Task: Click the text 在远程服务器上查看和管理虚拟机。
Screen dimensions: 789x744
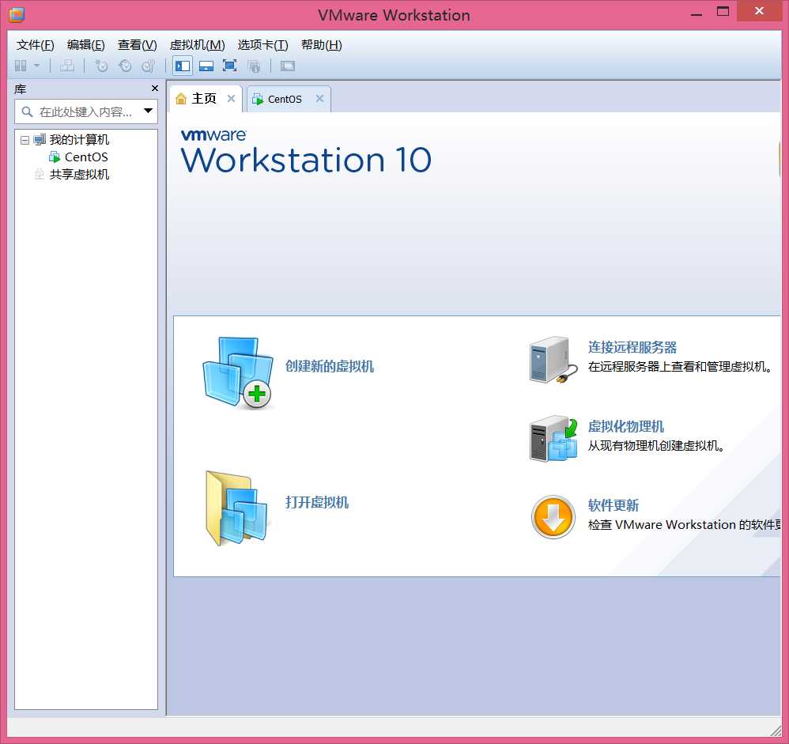Action: [x=681, y=366]
